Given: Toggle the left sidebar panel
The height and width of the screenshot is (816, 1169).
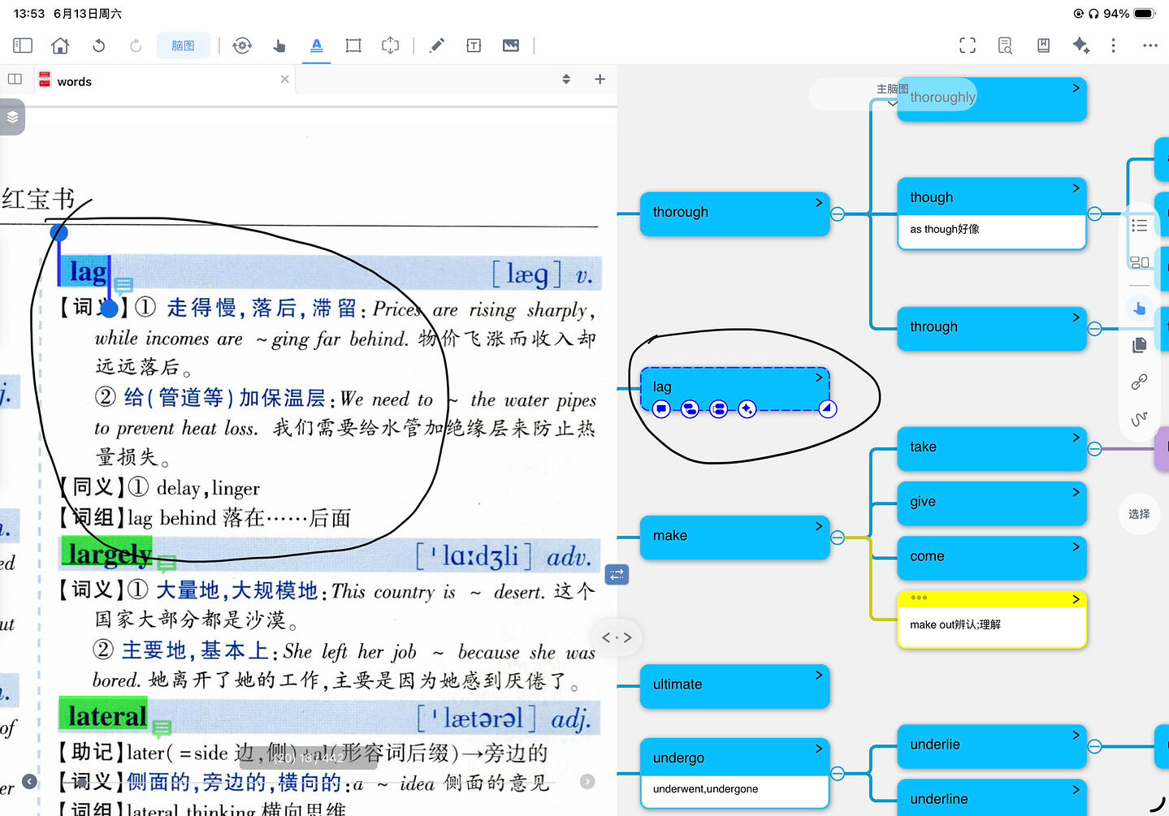Looking at the screenshot, I should 23,45.
